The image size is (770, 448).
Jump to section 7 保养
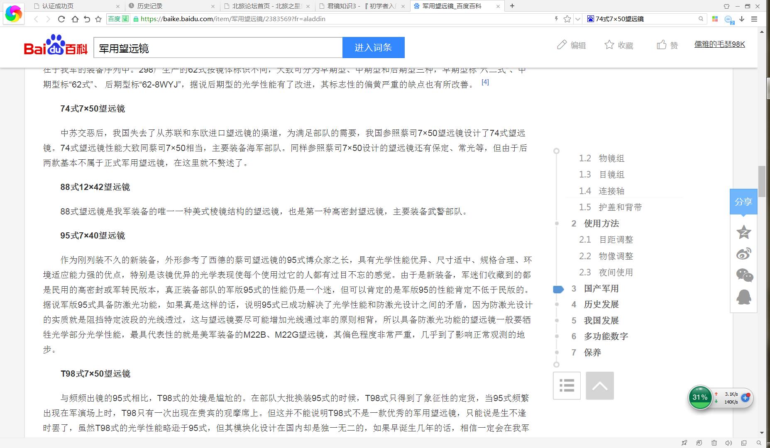point(586,353)
